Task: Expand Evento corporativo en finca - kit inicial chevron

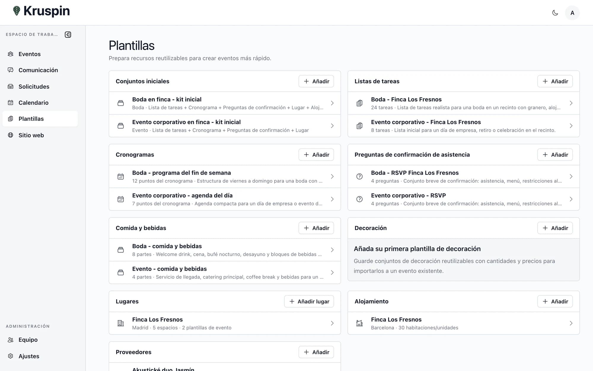Action: pyautogui.click(x=332, y=126)
